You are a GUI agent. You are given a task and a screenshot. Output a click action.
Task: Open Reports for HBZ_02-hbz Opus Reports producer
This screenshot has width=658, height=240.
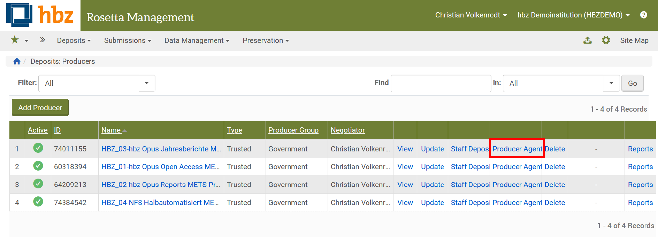coord(640,185)
